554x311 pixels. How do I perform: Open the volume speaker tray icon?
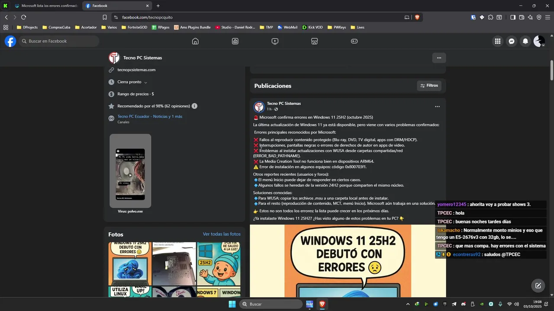point(516,304)
